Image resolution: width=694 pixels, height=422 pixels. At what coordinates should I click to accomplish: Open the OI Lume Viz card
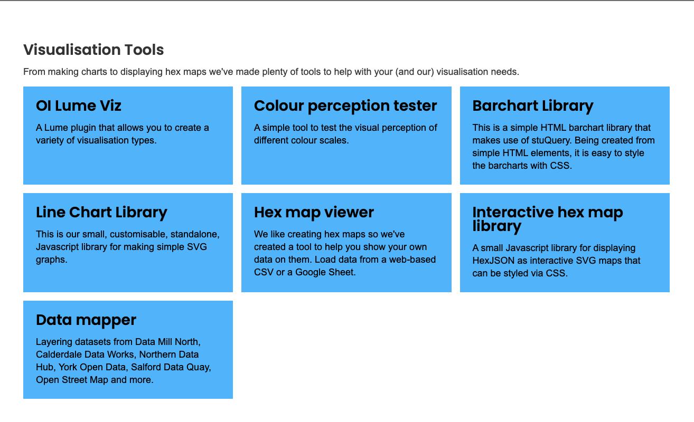(x=128, y=136)
